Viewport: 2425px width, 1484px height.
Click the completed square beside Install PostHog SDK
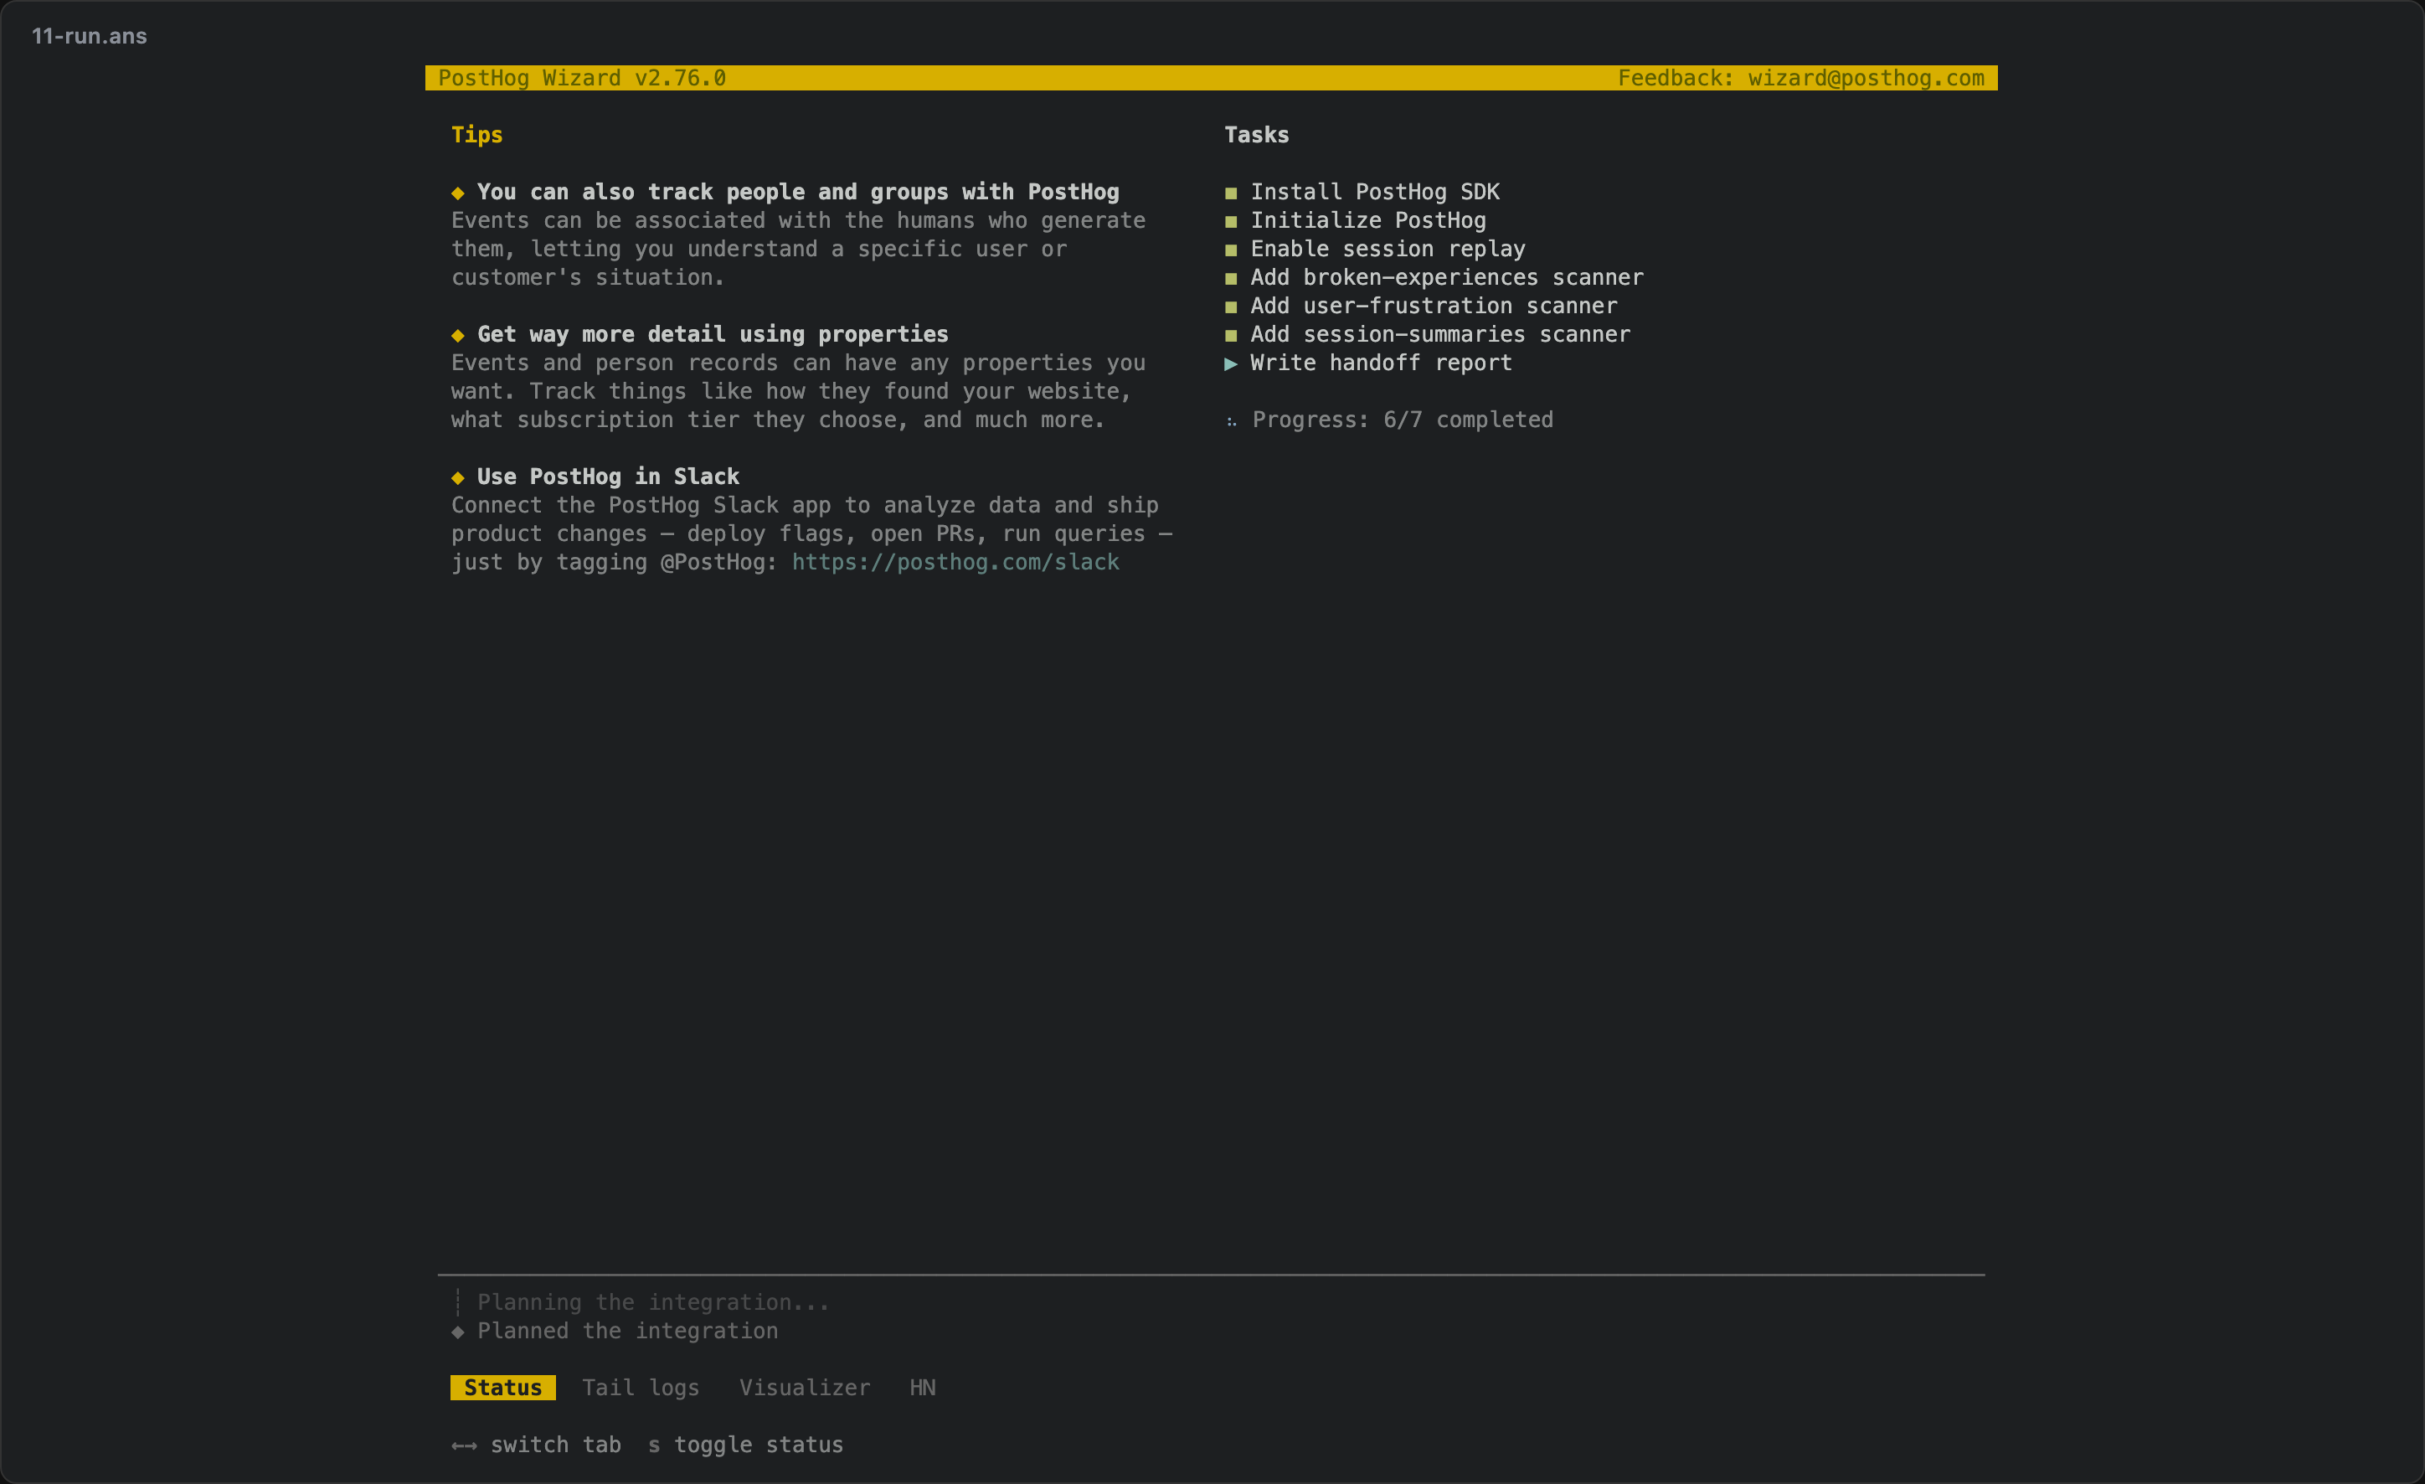click(1230, 193)
